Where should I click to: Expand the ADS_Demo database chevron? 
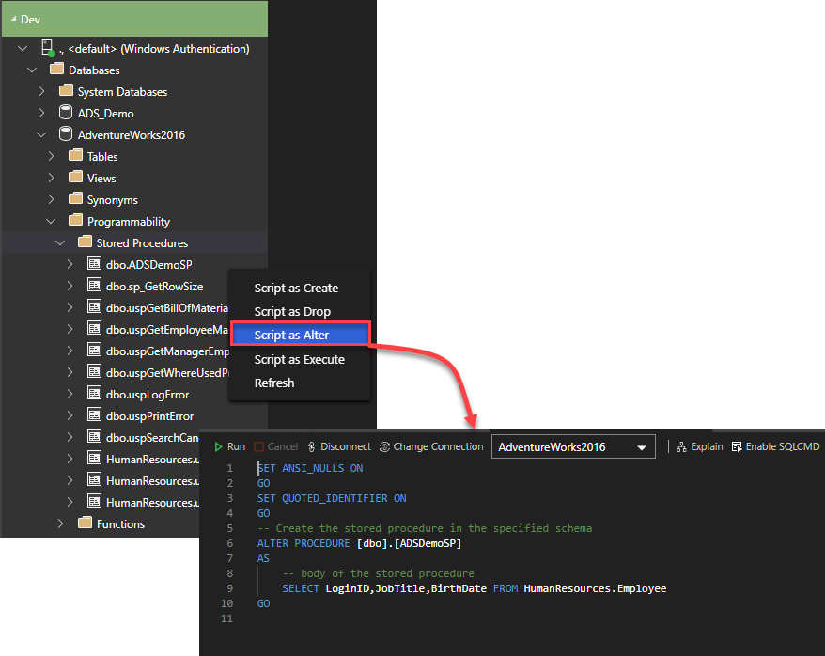click(41, 113)
